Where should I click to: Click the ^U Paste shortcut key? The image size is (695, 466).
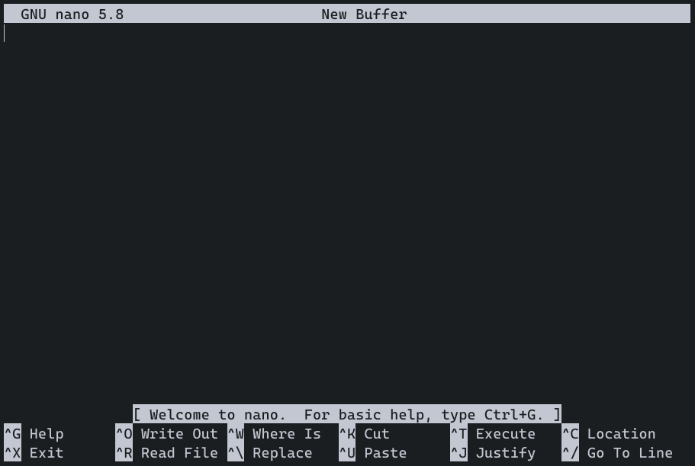(347, 453)
